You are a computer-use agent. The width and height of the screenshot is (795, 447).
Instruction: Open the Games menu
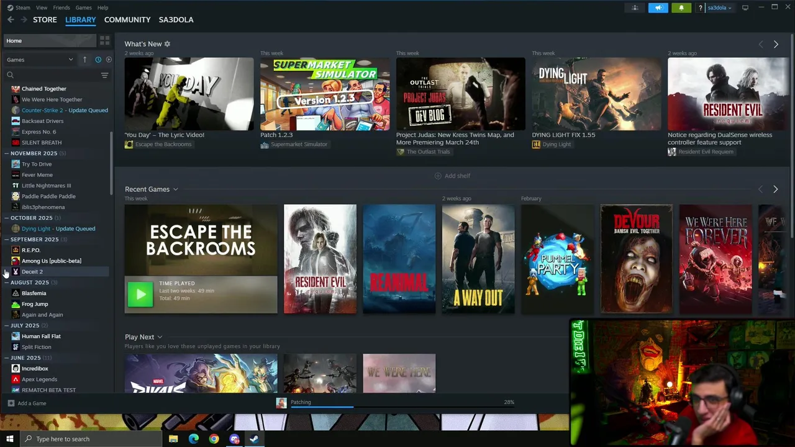pyautogui.click(x=83, y=7)
